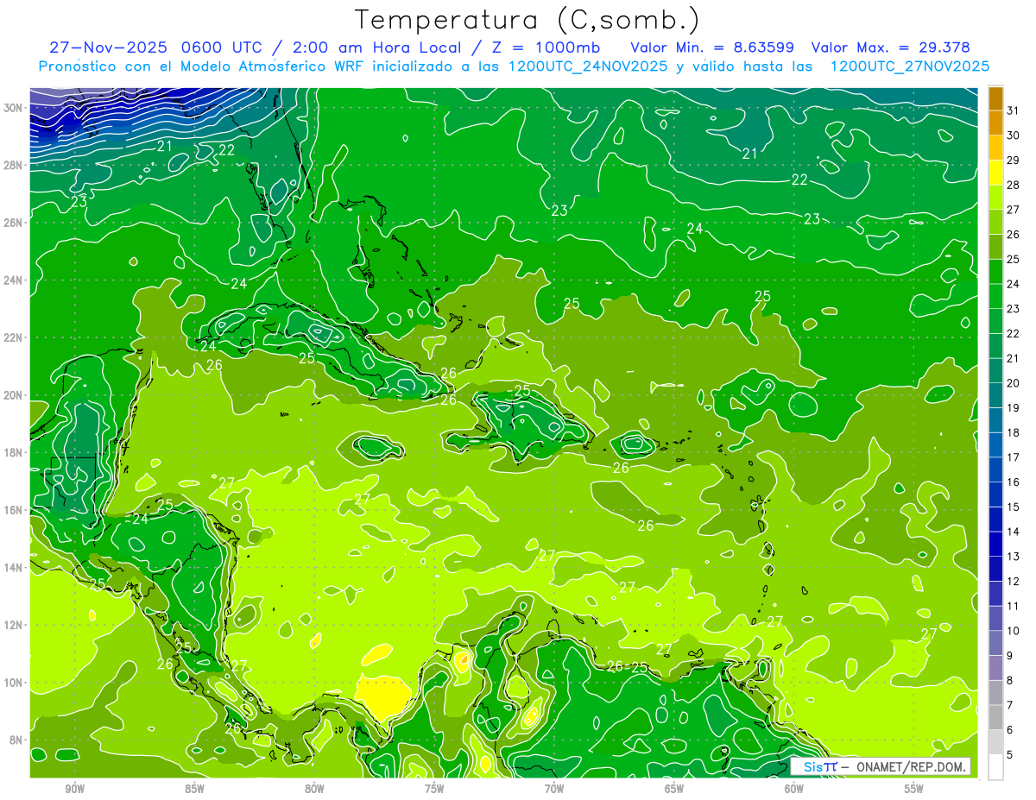Click the lime swatch between 27 and 28 on scale

(995, 197)
